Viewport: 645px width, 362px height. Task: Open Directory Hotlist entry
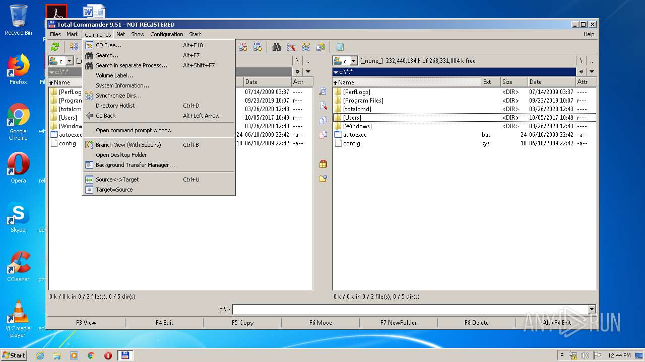[x=159, y=106]
